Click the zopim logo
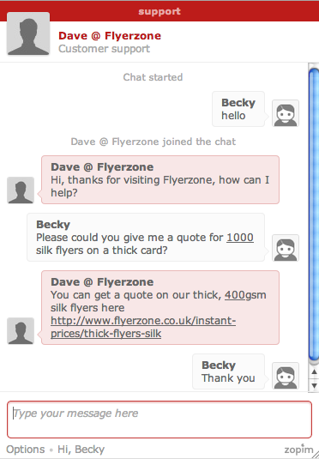The height and width of the screenshot is (459, 319). (x=298, y=450)
